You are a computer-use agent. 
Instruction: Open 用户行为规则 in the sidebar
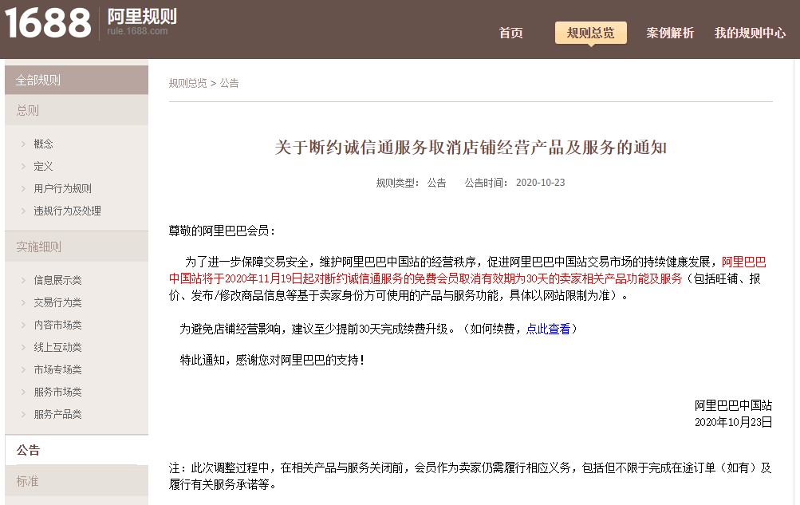tap(62, 189)
